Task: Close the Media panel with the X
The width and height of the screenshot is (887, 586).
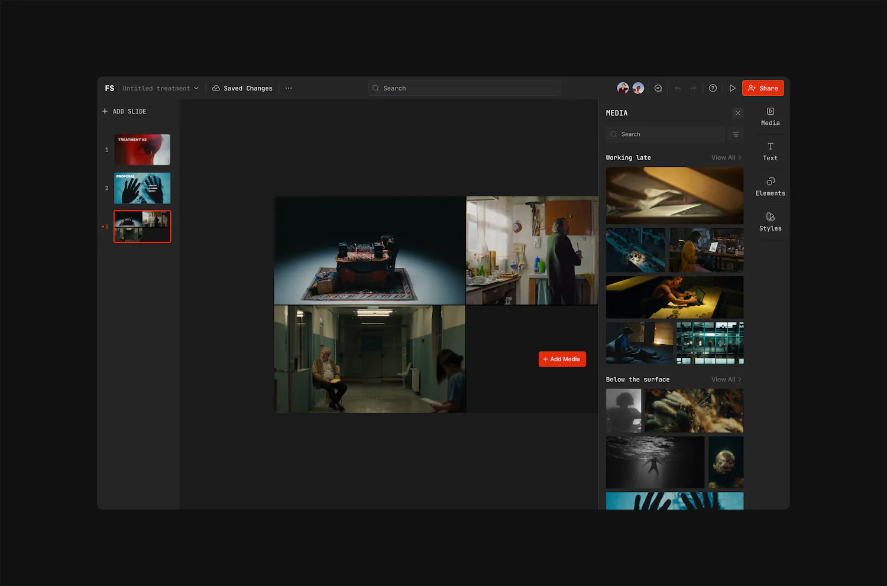Action: [738, 113]
